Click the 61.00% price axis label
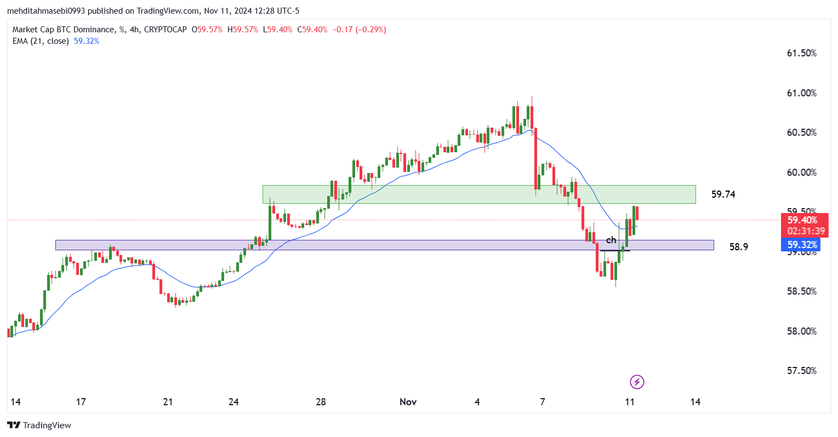Viewport: 838px width, 437px height. coord(802,93)
